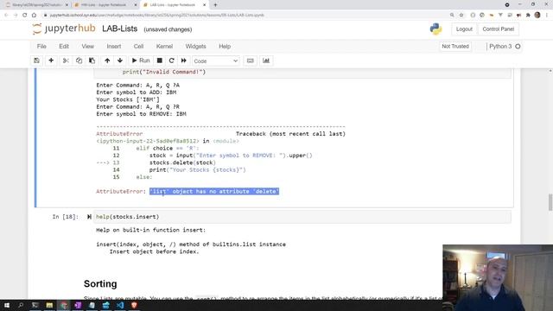Open OneNote from the taskbar
The height and width of the screenshot is (311, 553).
click(x=78, y=305)
